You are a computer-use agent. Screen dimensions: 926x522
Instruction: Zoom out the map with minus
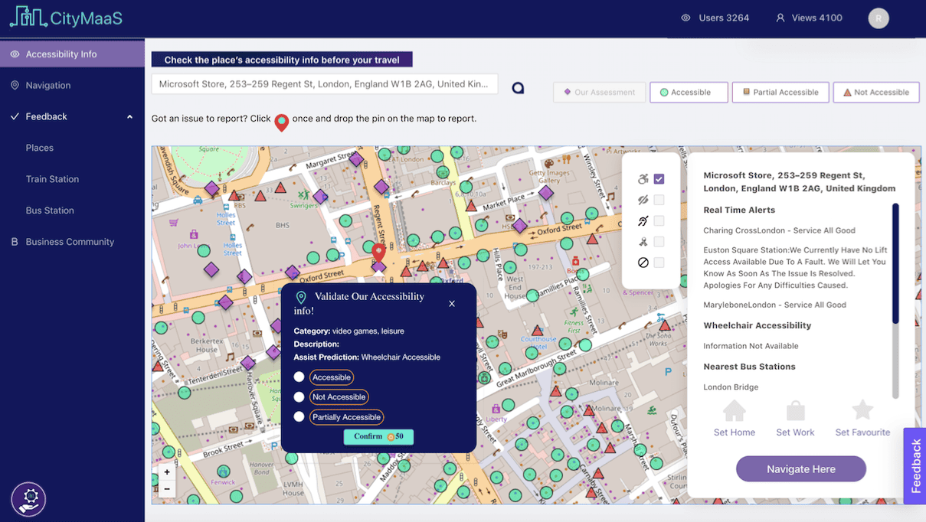(x=167, y=488)
